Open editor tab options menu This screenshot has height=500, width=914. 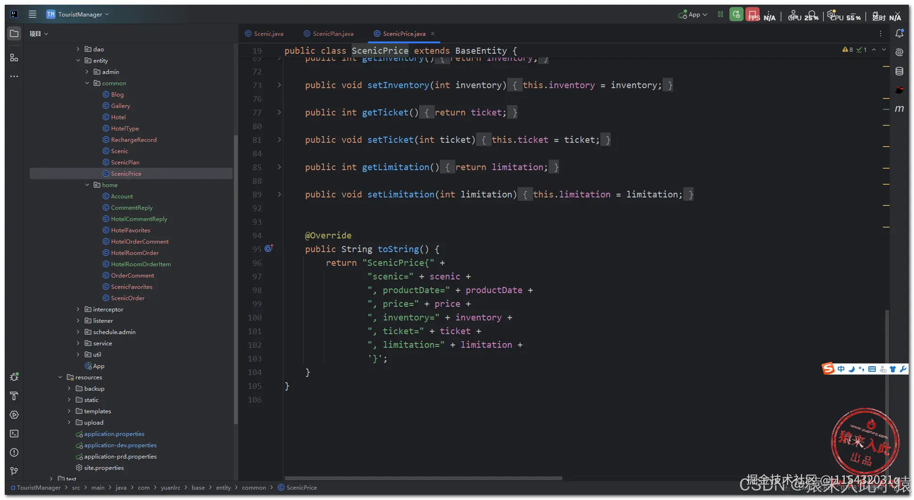click(x=881, y=33)
